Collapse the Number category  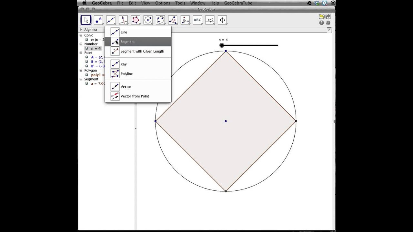point(81,44)
